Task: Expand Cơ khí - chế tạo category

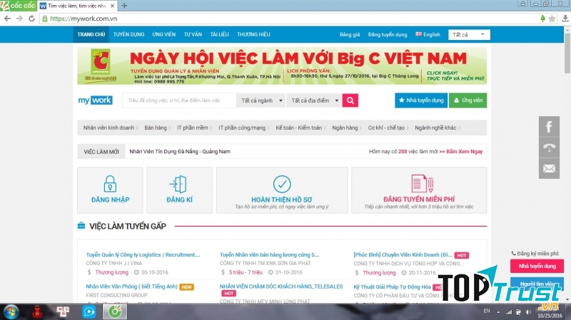Action: 388,128
